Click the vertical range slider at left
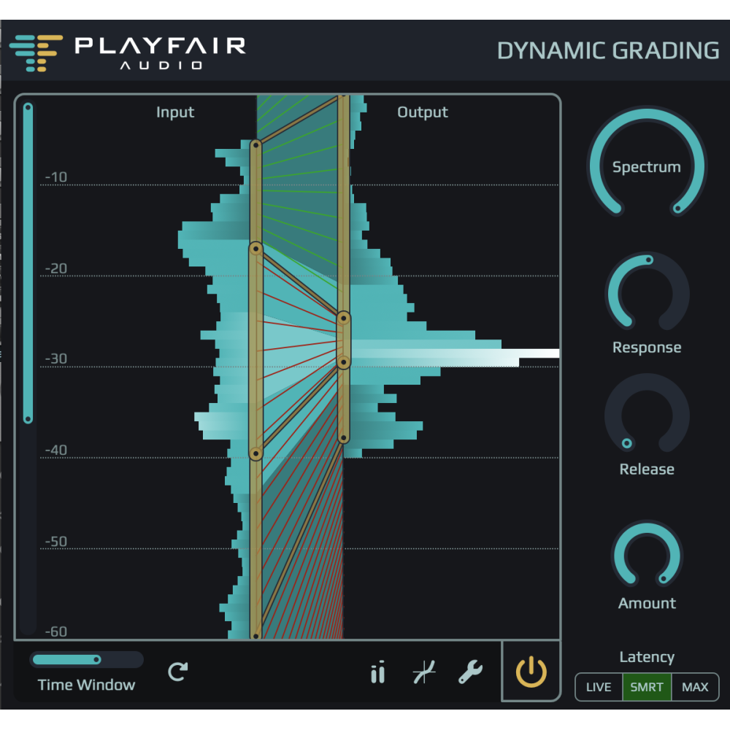The image size is (730, 730). [28, 368]
